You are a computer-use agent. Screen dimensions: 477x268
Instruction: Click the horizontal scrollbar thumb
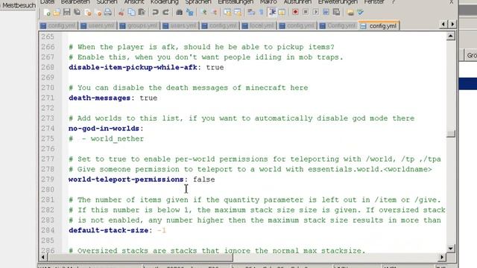[x=140, y=257]
